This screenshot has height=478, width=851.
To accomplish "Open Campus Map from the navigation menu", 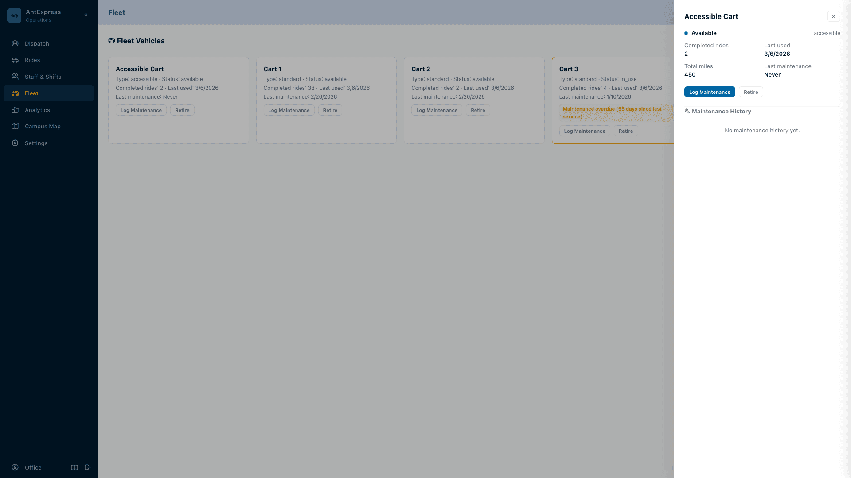I will [x=43, y=126].
